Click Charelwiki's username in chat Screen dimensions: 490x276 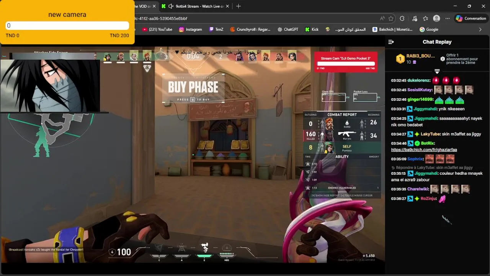point(418,189)
